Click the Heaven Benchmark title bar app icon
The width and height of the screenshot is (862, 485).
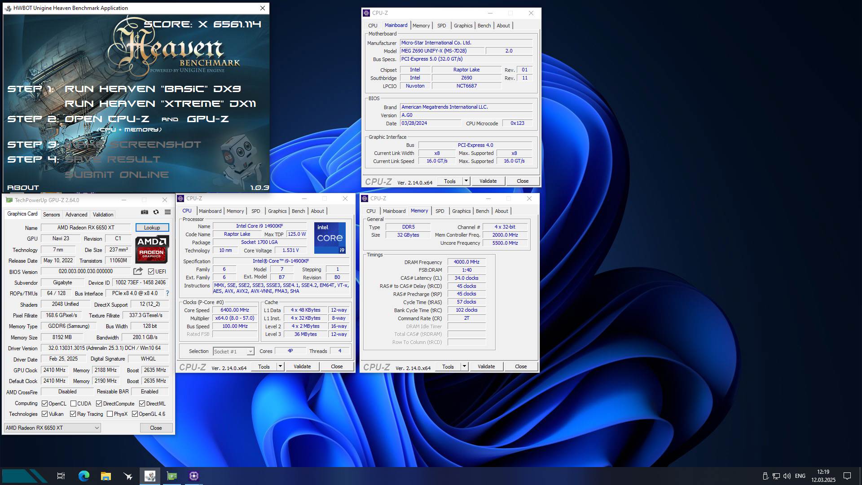point(8,8)
